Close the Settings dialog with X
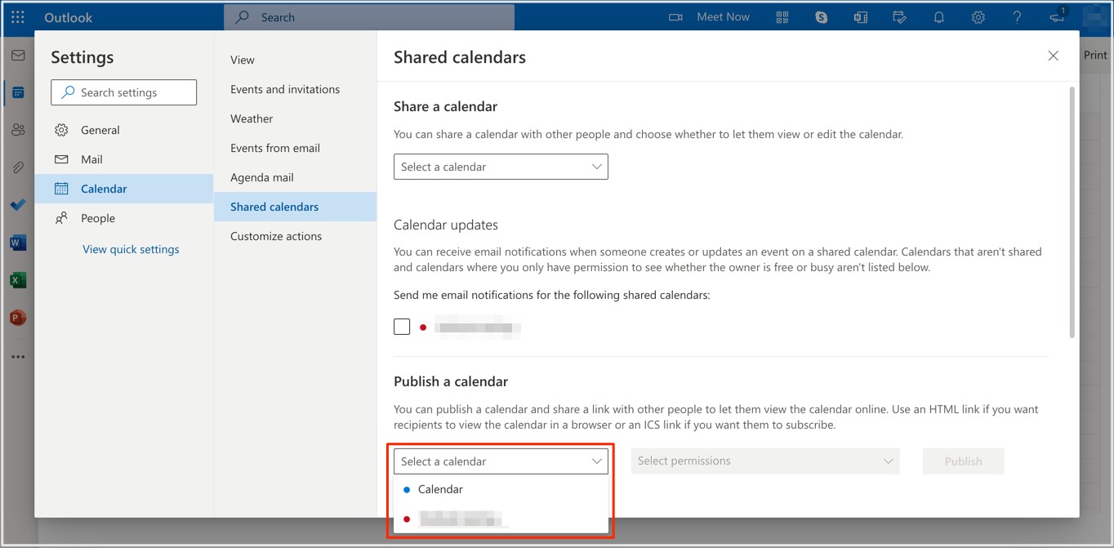 tap(1053, 56)
